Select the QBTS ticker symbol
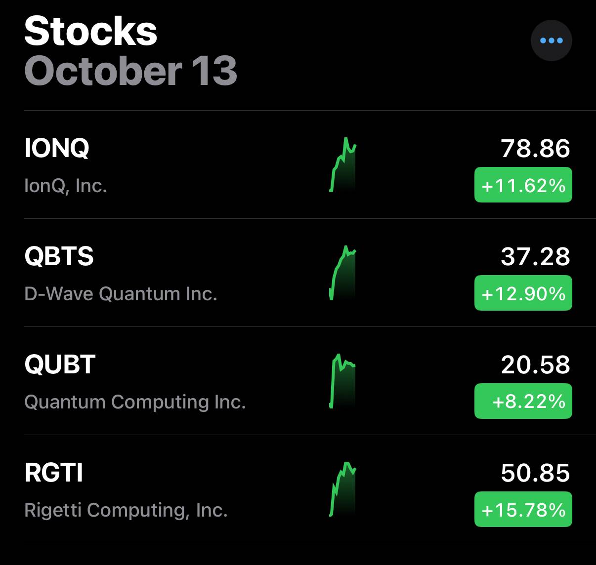Screen dimensions: 596x565 (59, 256)
